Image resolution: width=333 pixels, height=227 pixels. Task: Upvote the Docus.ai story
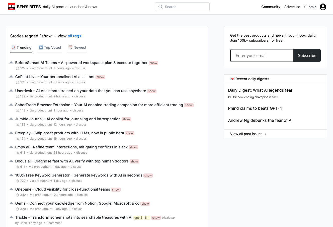click(11, 161)
